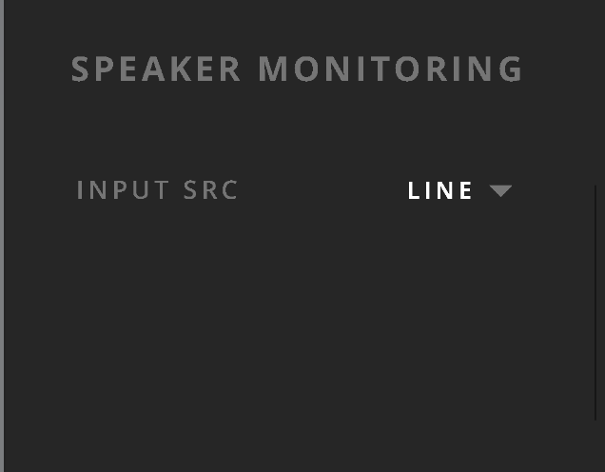Click the word INPUT in the source label
The height and width of the screenshot is (472, 605).
(123, 190)
